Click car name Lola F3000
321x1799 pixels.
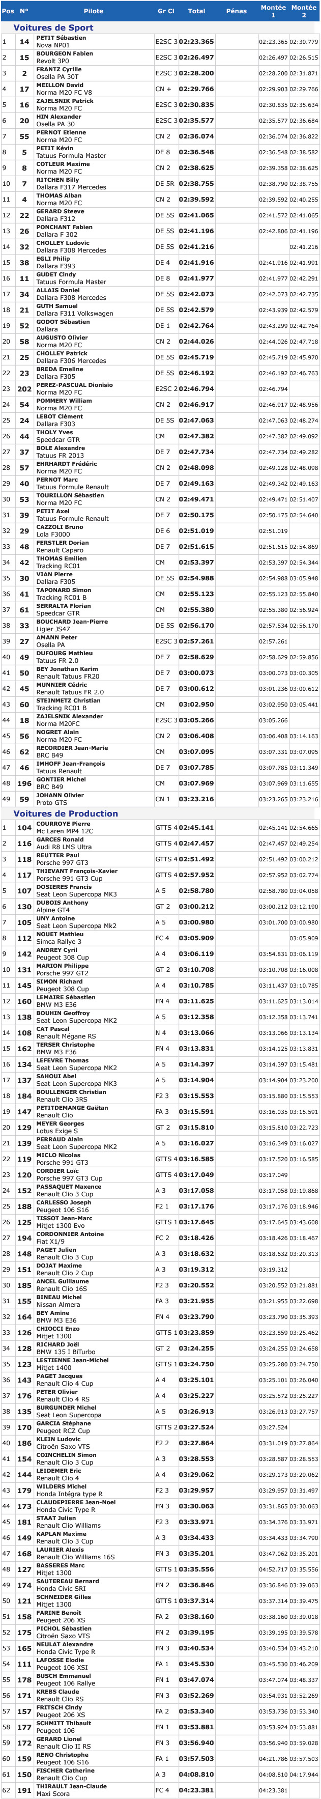[53, 534]
